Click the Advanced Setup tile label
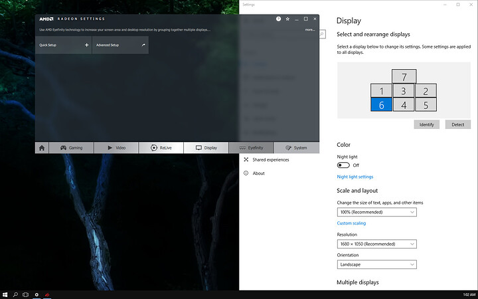 pos(108,45)
